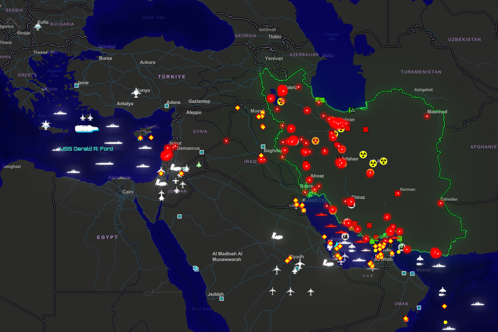Viewport: 498px width, 332px height.
Task: Click the Riyadh city label
Action: (x=297, y=257)
